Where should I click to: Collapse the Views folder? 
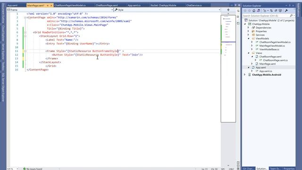(x=249, y=53)
